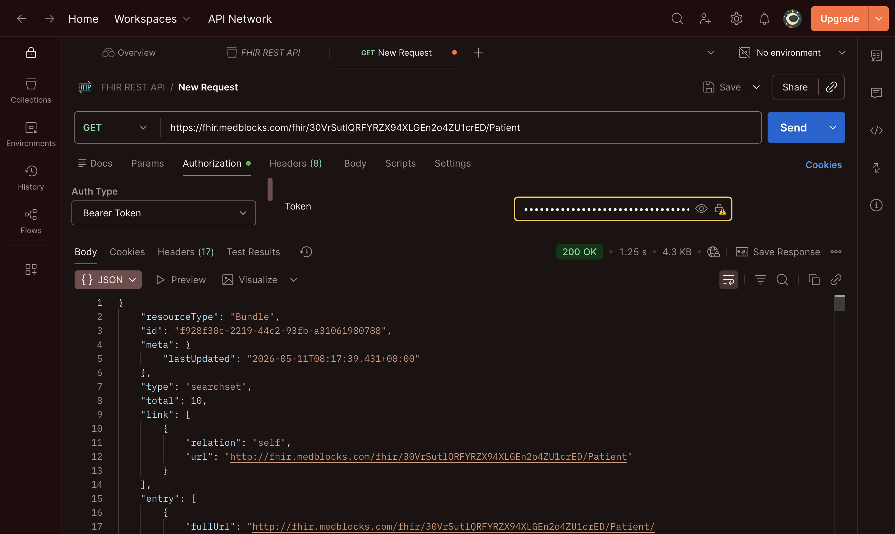Go forward with the right arrow
The image size is (895, 534).
(x=49, y=19)
